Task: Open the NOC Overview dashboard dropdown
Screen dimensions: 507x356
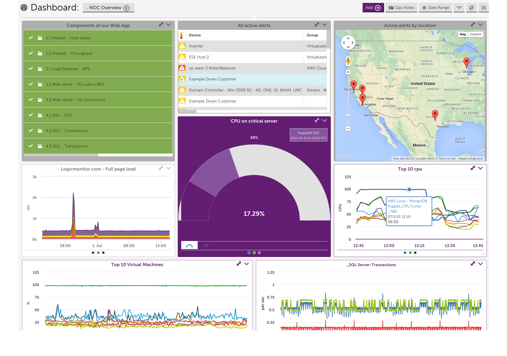Action: point(127,8)
